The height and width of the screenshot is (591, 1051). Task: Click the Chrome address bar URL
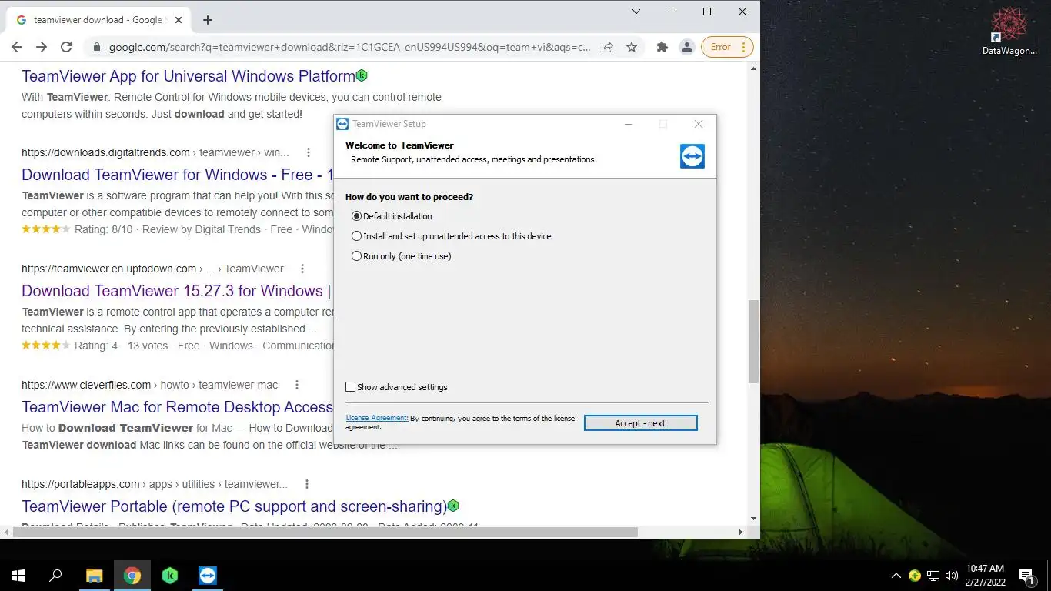[349, 47]
